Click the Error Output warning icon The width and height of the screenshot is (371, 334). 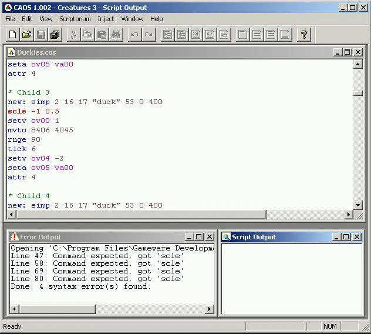click(x=14, y=236)
